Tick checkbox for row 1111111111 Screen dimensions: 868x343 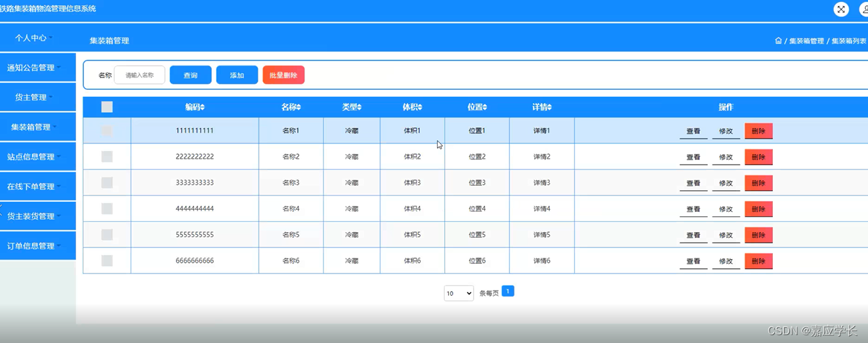click(107, 131)
